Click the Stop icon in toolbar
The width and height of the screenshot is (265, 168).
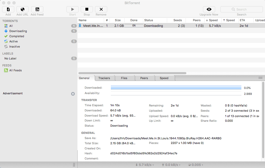86,9
